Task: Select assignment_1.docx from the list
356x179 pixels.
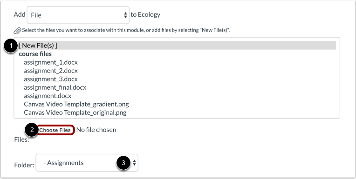Action: click(51, 62)
